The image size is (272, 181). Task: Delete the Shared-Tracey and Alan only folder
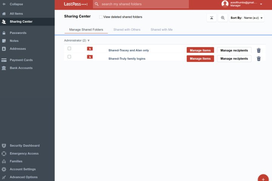(x=259, y=50)
